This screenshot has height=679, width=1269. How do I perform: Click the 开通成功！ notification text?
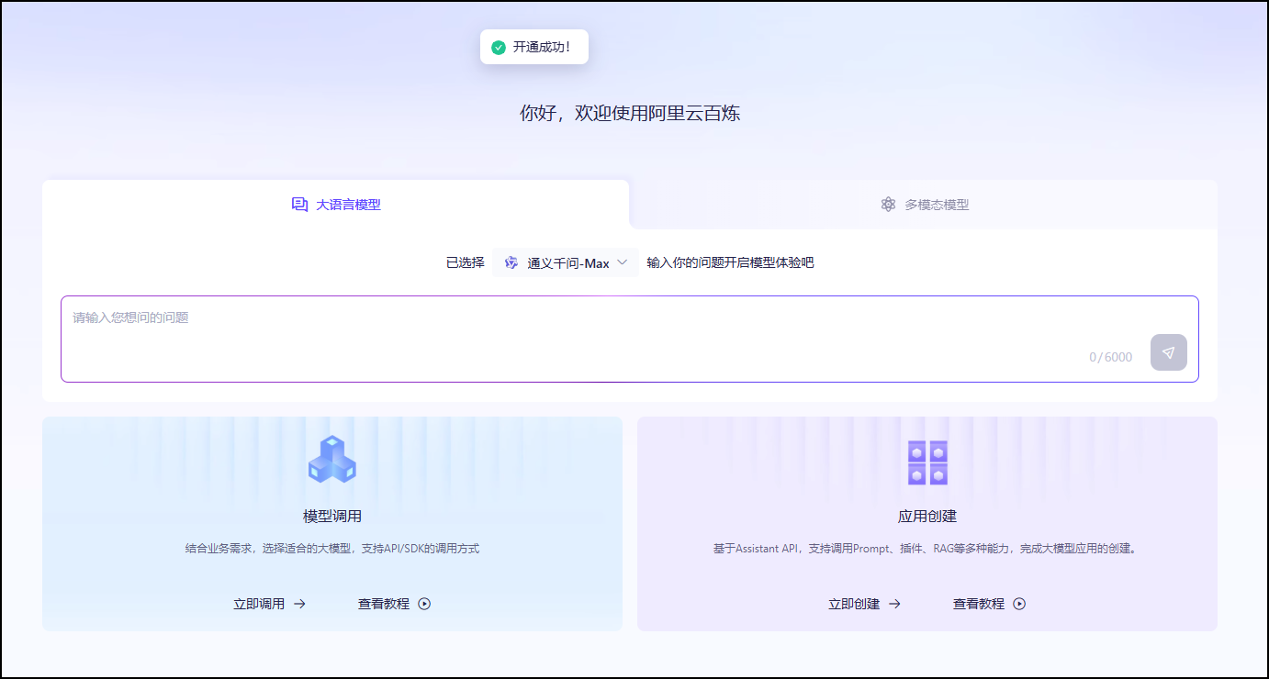pos(542,47)
